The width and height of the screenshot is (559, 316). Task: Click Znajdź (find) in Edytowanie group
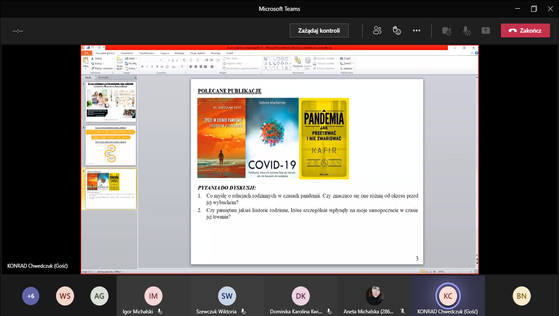pyautogui.click(x=346, y=59)
